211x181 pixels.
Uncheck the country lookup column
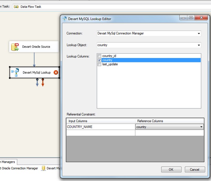coord(99,60)
